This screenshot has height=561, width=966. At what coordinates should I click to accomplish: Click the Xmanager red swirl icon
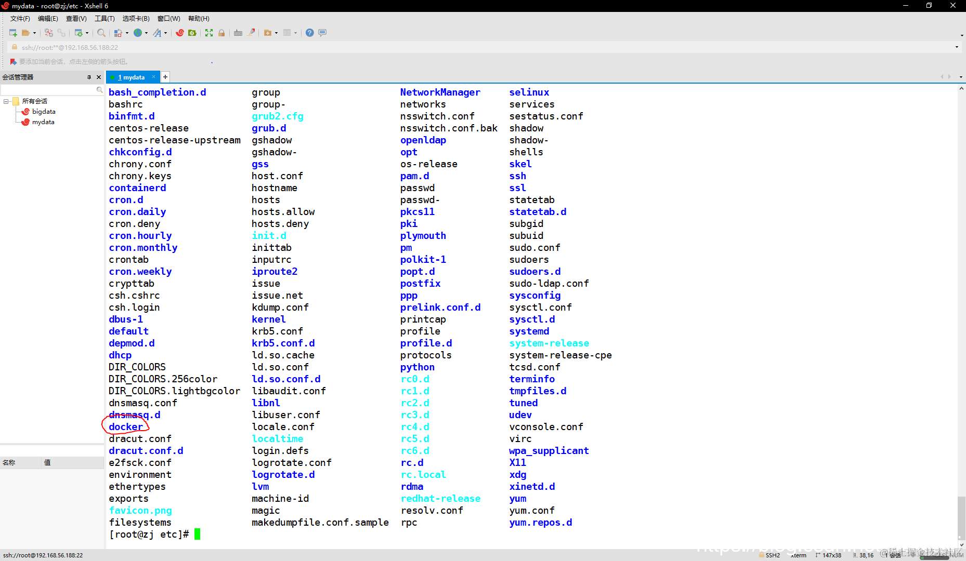pos(180,33)
